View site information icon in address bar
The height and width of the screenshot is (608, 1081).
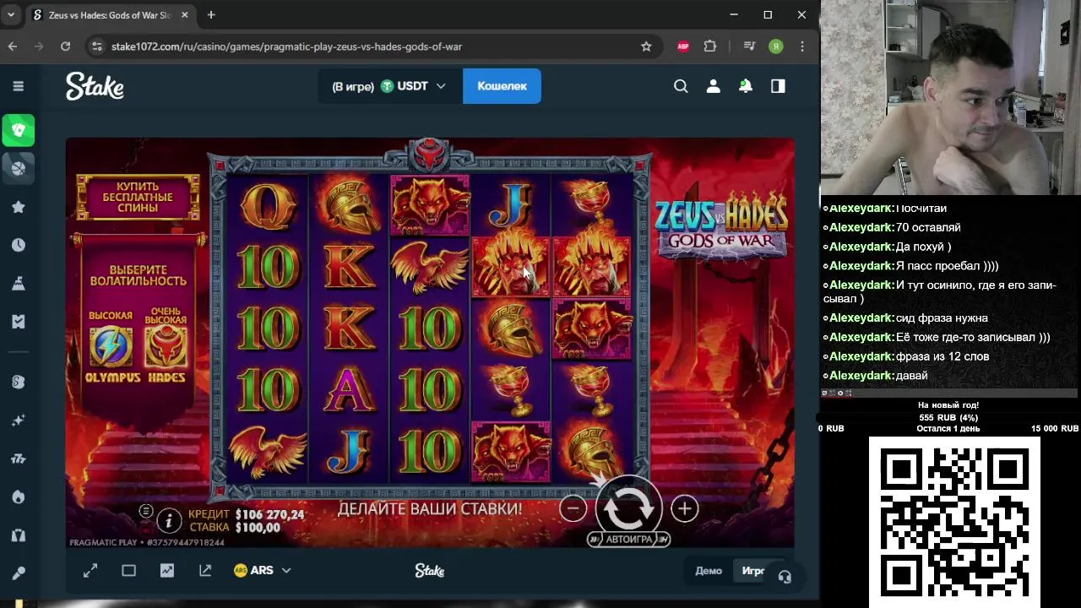(98, 46)
